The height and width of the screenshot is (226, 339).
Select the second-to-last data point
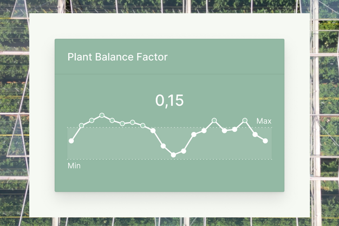click(255, 134)
